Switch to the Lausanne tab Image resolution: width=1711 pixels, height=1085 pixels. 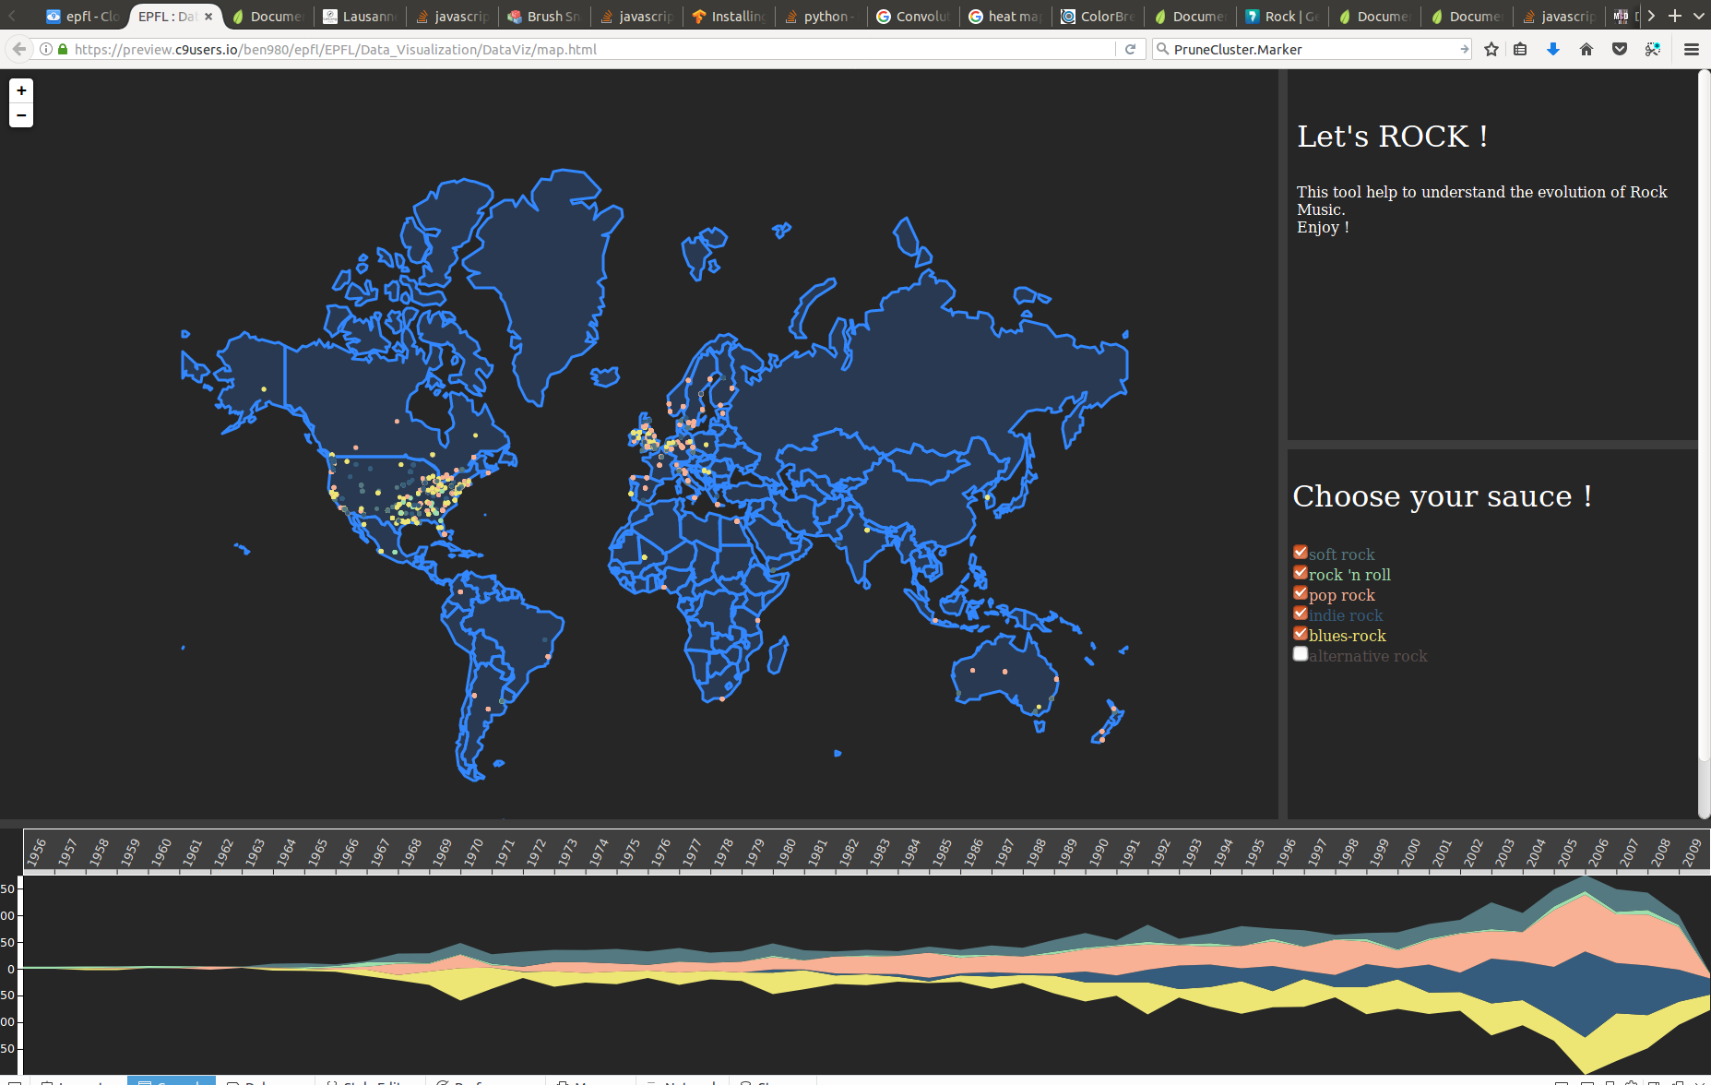361,16
